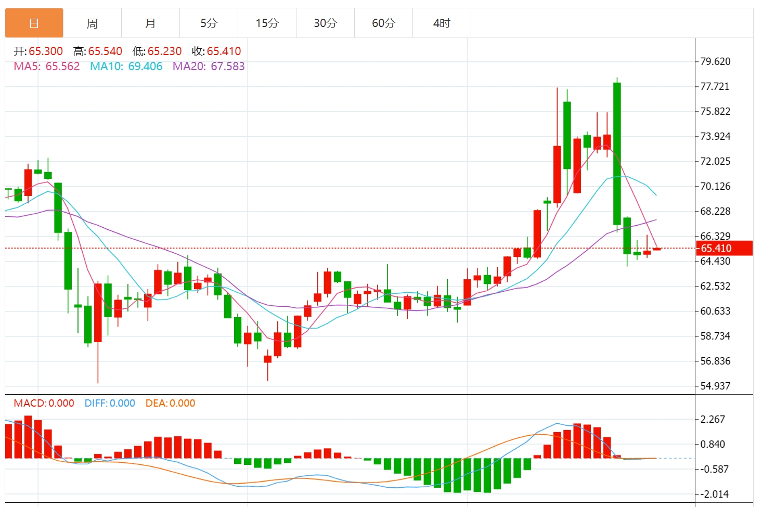Click the 64.430 price axis label
Viewport: 762px width, 507px height.
(x=715, y=261)
